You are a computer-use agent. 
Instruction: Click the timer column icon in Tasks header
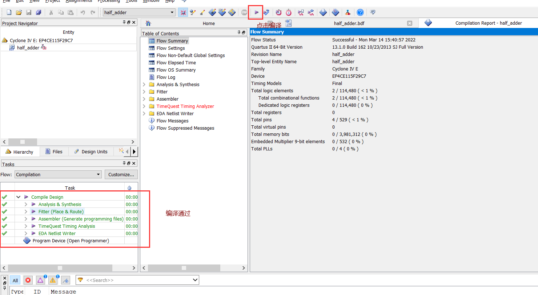(129, 188)
